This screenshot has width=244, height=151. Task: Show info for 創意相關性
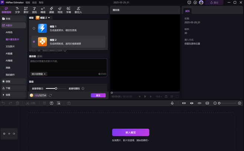click(83, 89)
